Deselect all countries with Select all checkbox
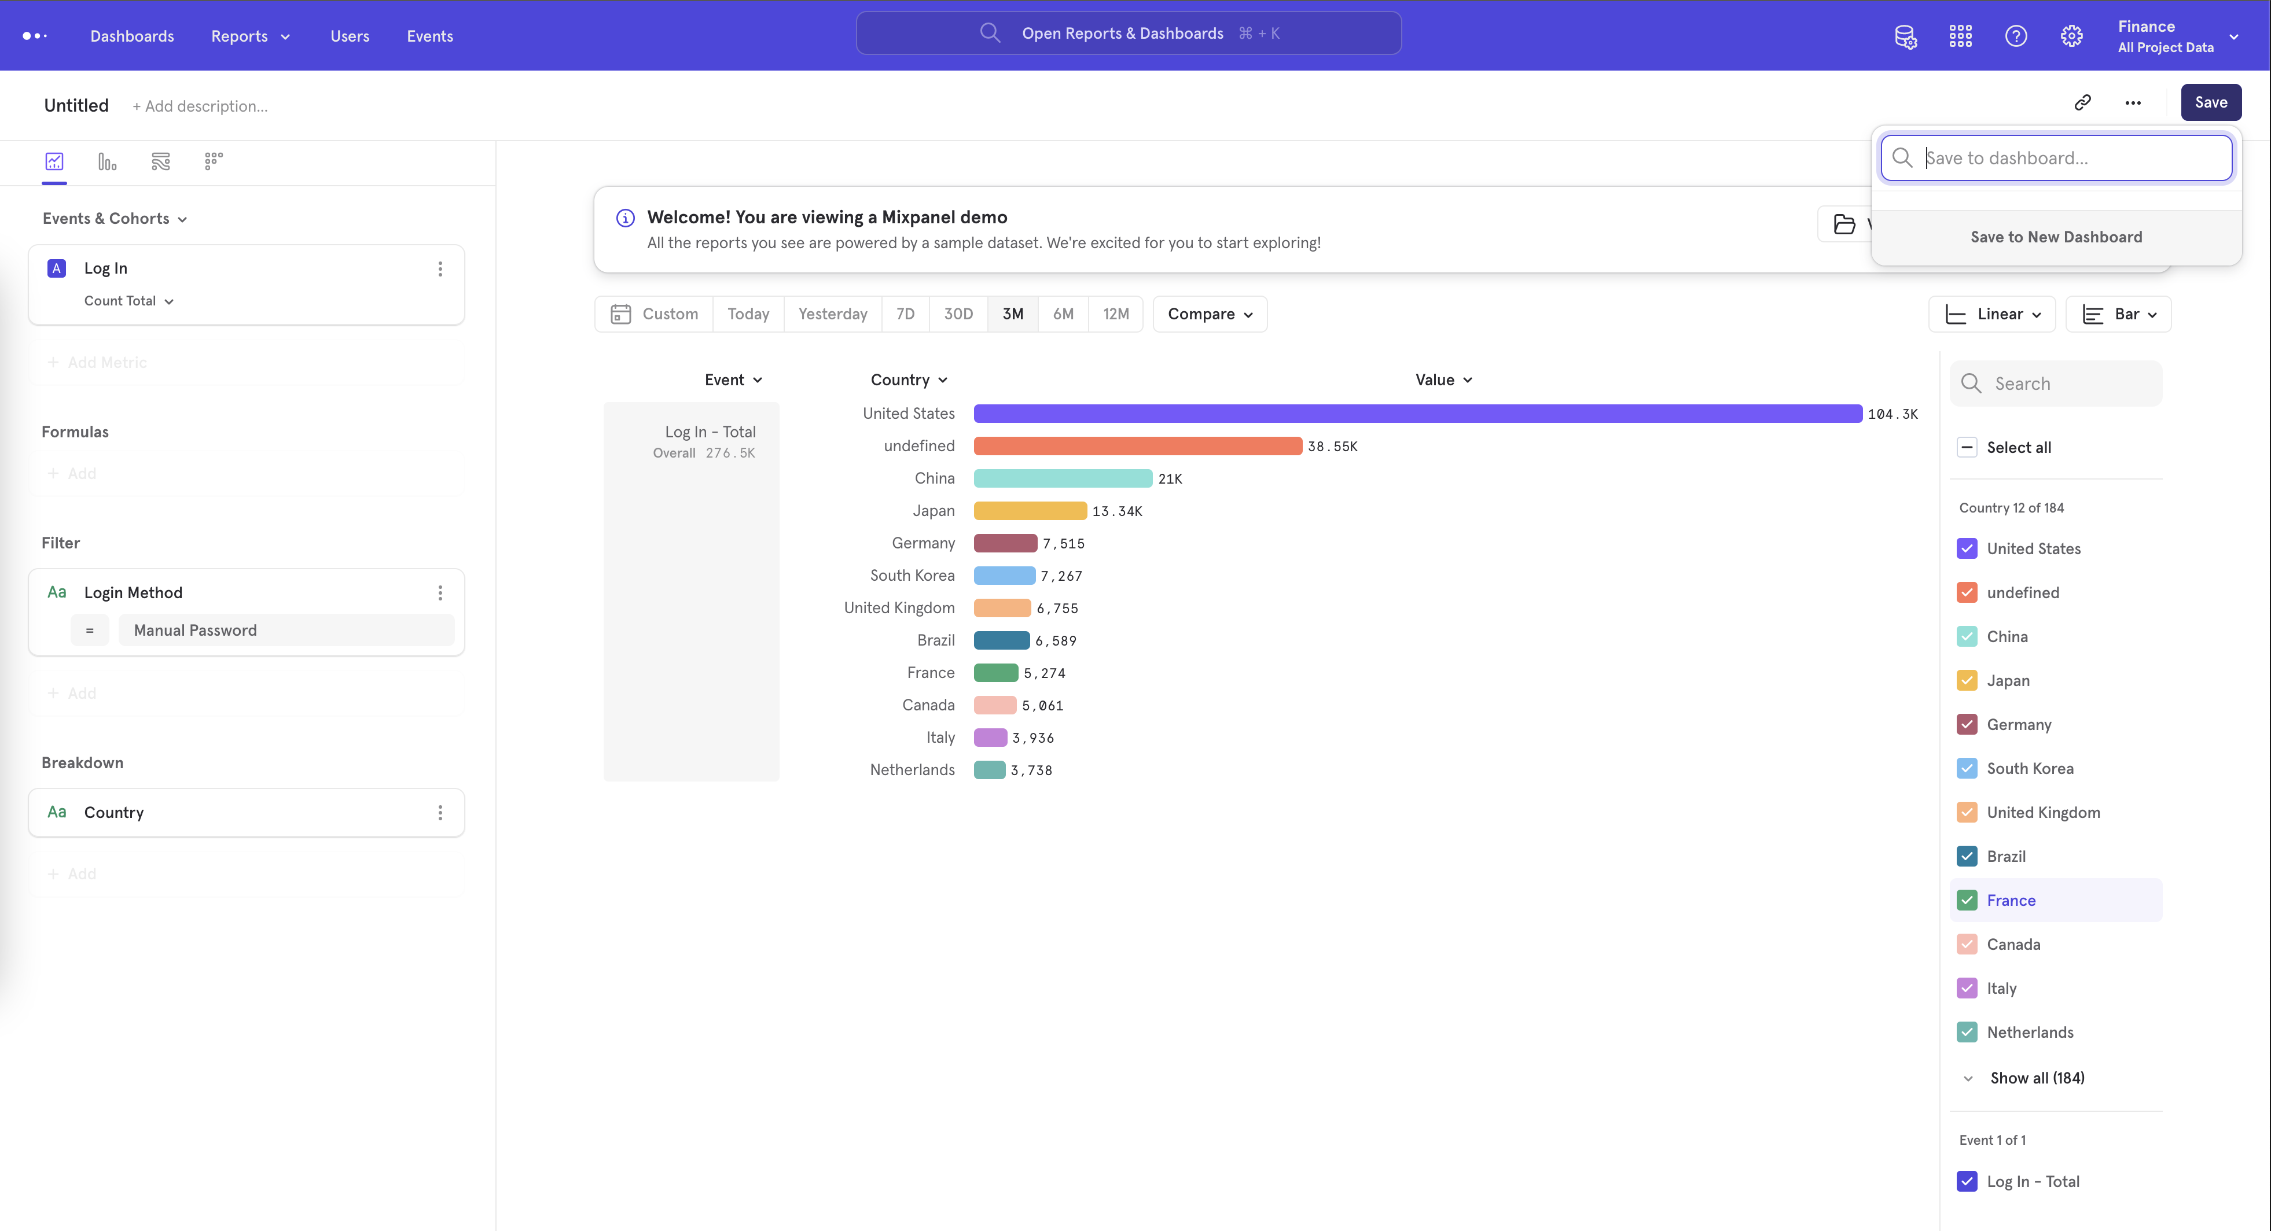 point(1967,447)
